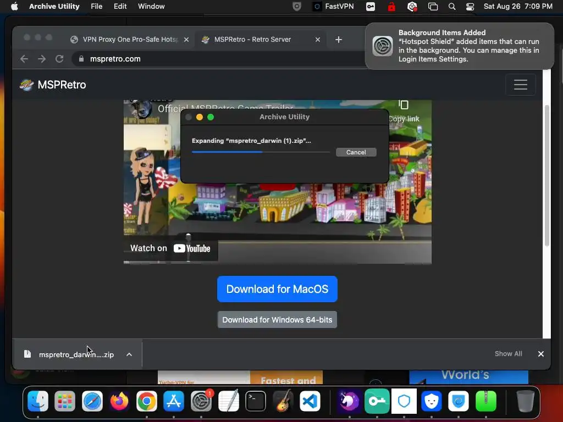Click the key icon in menu bar
563x422 pixels.
371,7
